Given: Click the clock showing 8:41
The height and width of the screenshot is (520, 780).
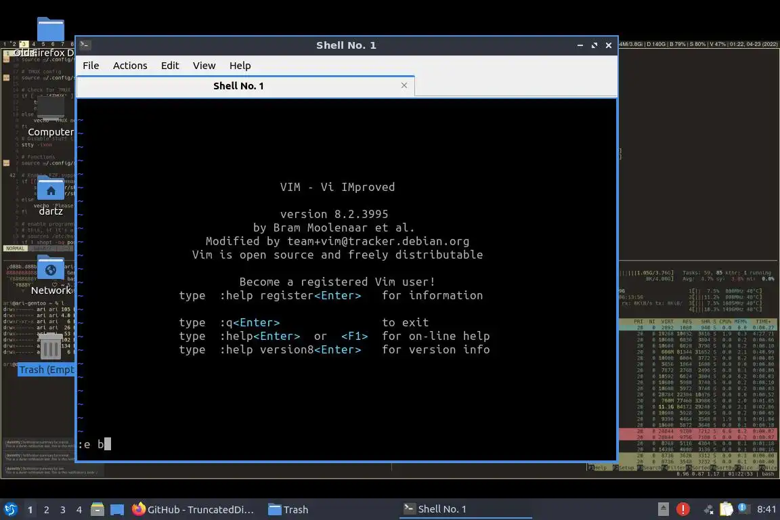Looking at the screenshot, I should click(766, 509).
